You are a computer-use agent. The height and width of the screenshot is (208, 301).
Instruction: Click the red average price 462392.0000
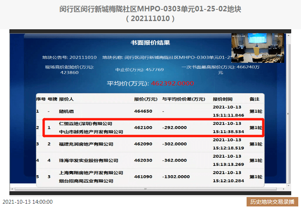[172, 84]
